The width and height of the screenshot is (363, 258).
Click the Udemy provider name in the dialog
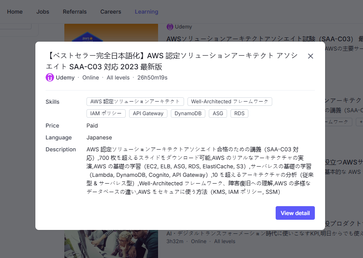click(65, 78)
